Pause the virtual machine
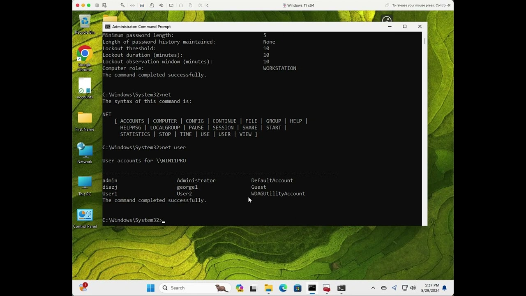 pyautogui.click(x=97, y=5)
